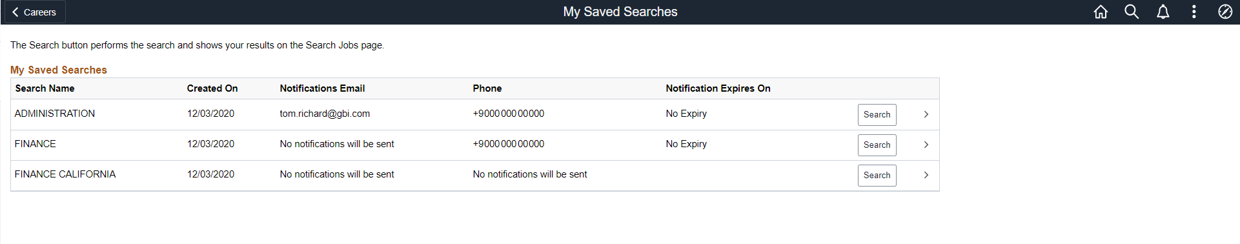Expand FINANCE row details chevron

[926, 145]
